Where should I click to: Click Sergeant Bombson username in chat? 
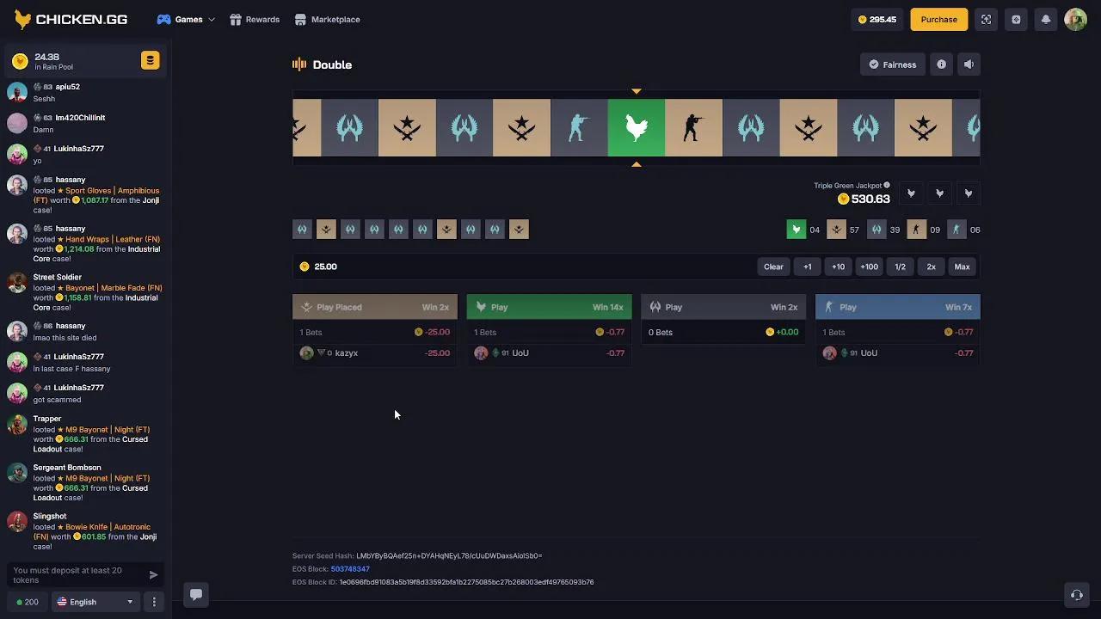(x=67, y=468)
